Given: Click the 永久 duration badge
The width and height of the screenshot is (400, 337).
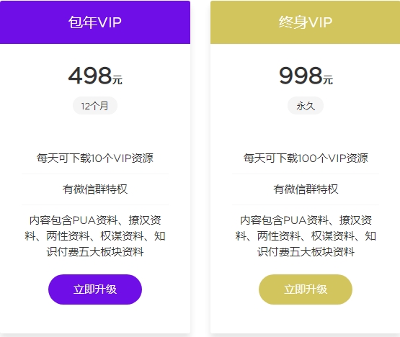Looking at the screenshot, I should pyautogui.click(x=306, y=106).
